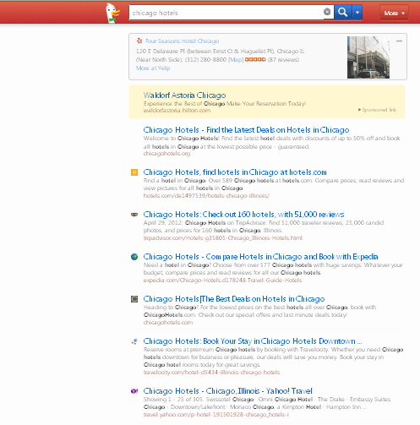Screen dimensions: 420x425
Task: Open the Map link for Four Seasons
Action: [x=236, y=60]
